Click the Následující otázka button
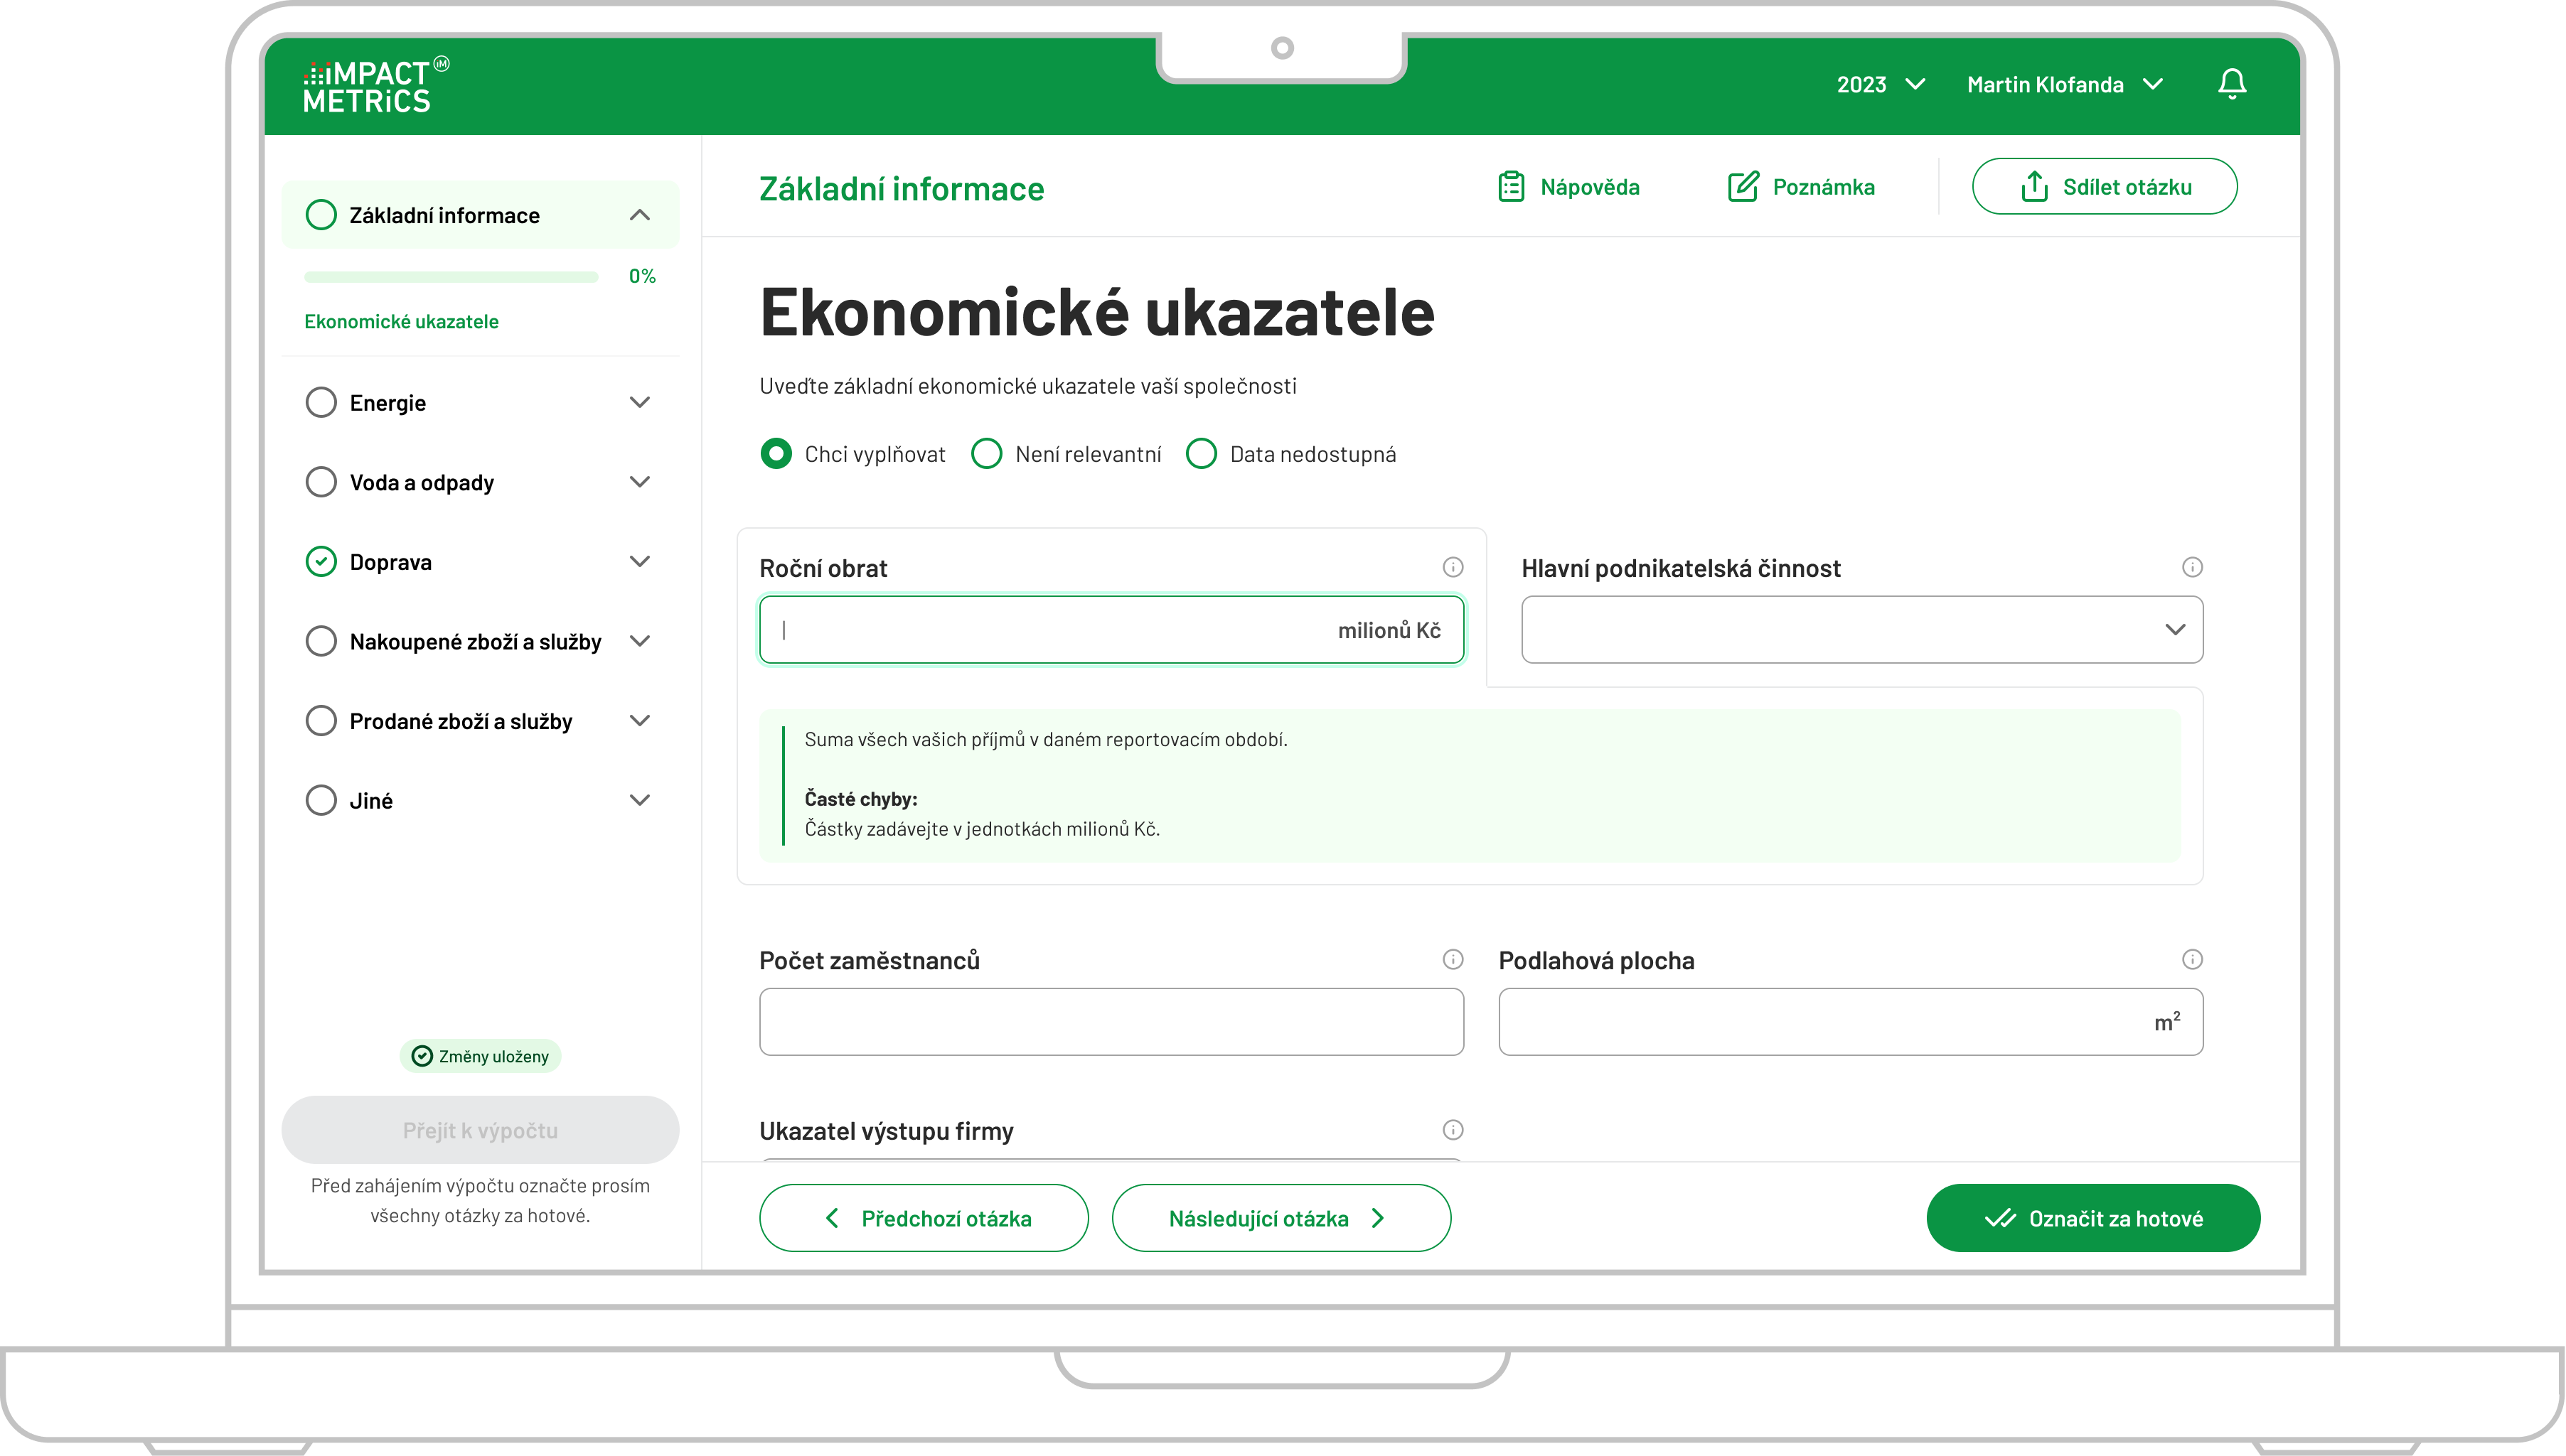 coord(1281,1218)
